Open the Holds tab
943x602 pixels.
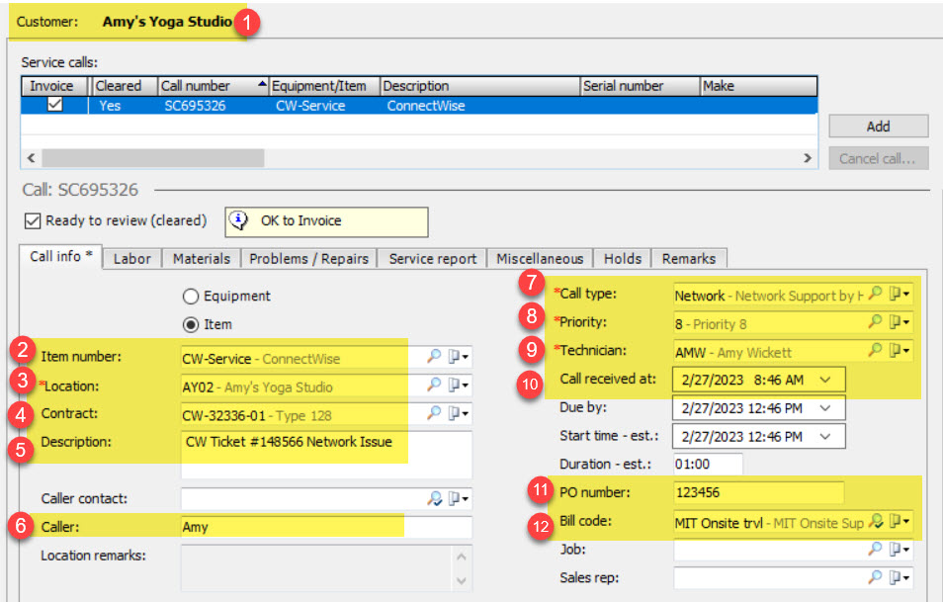click(x=623, y=259)
